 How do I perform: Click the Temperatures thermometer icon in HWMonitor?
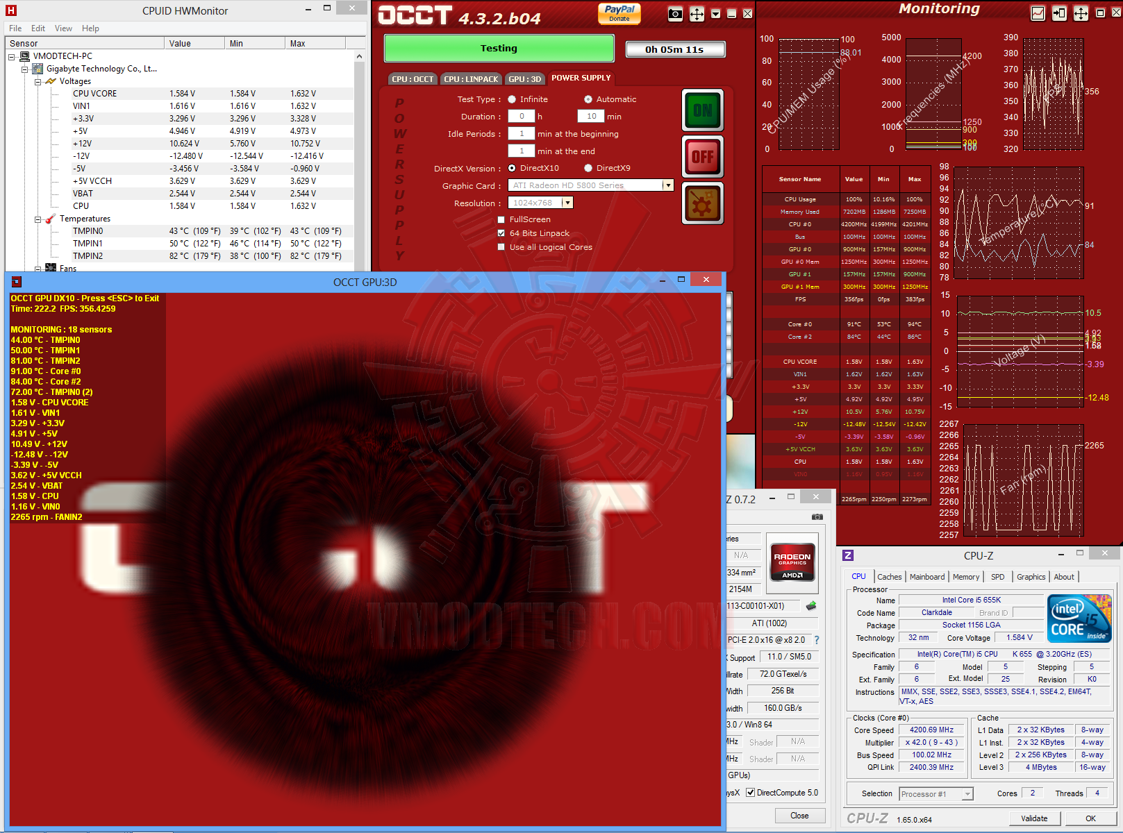click(x=51, y=219)
